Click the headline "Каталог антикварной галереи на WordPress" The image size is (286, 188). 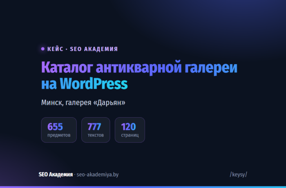(x=139, y=75)
